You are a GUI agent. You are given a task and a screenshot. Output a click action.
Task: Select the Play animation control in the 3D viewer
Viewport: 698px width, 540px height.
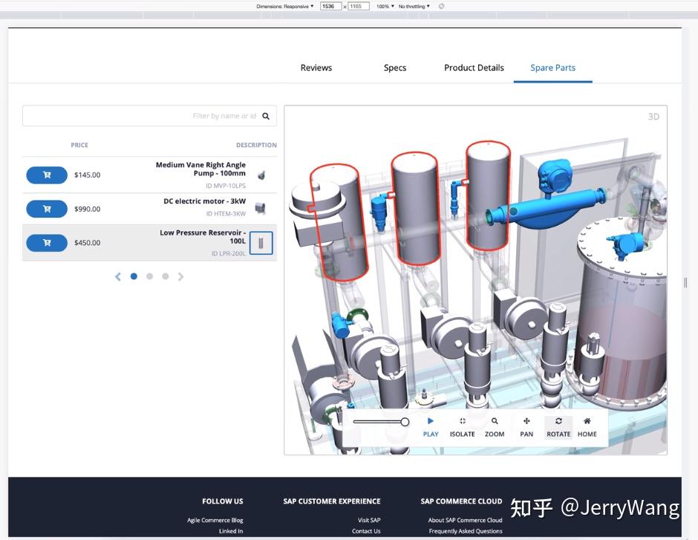[x=430, y=427]
